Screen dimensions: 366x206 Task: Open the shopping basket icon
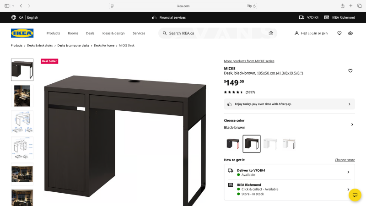pos(350,33)
